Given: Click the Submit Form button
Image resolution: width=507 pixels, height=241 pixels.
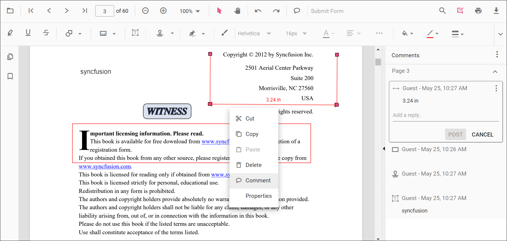Looking at the screenshot, I should click(327, 11).
